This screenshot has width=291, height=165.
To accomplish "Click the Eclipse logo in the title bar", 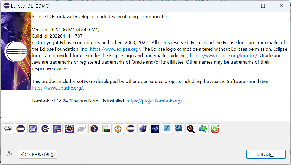I will tap(6, 5).
